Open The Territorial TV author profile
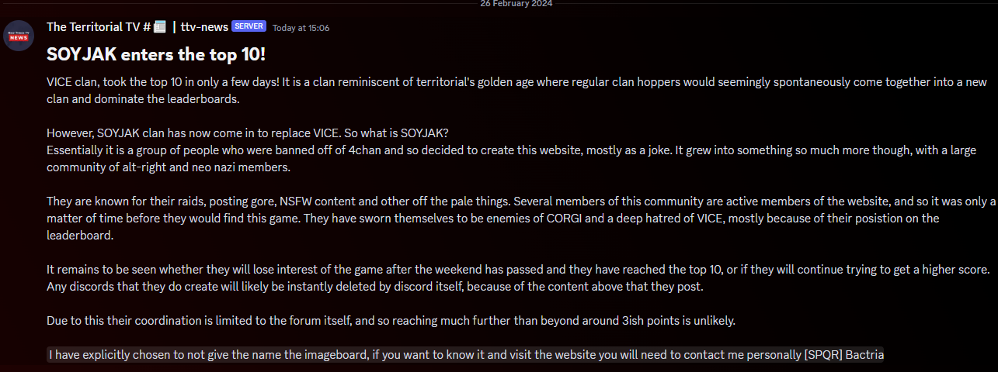The width and height of the screenshot is (998, 372). [92, 27]
